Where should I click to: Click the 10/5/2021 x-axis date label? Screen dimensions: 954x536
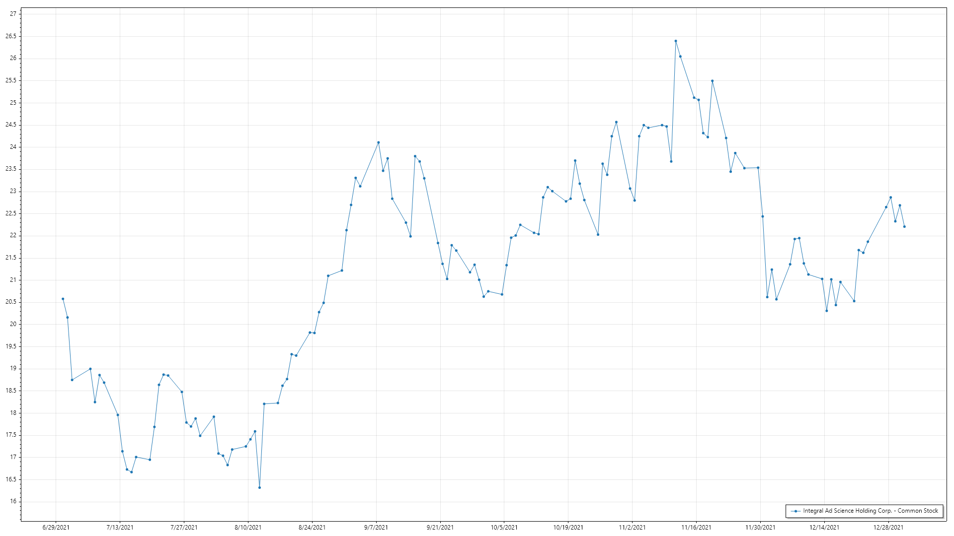504,528
